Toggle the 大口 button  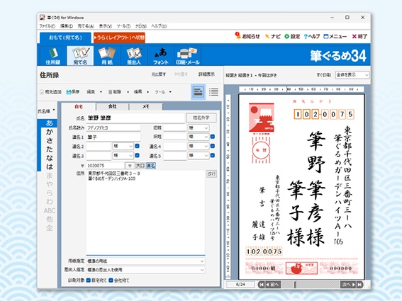(140, 166)
